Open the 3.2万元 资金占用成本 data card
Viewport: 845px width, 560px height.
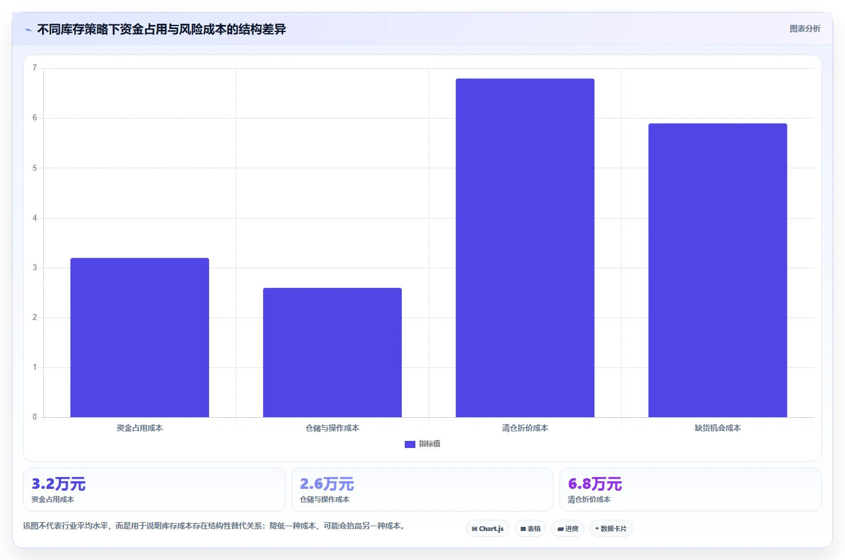coord(154,489)
